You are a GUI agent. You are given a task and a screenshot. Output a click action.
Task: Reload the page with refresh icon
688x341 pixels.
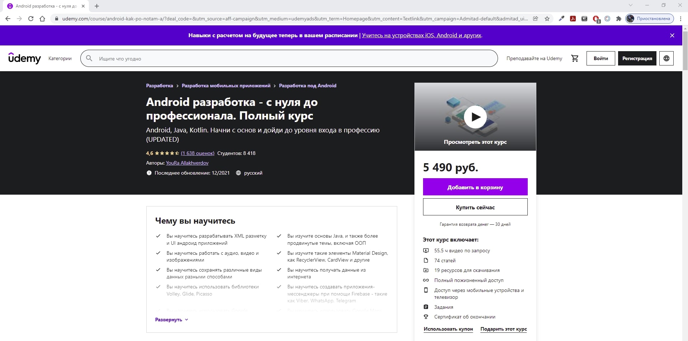[x=31, y=19]
